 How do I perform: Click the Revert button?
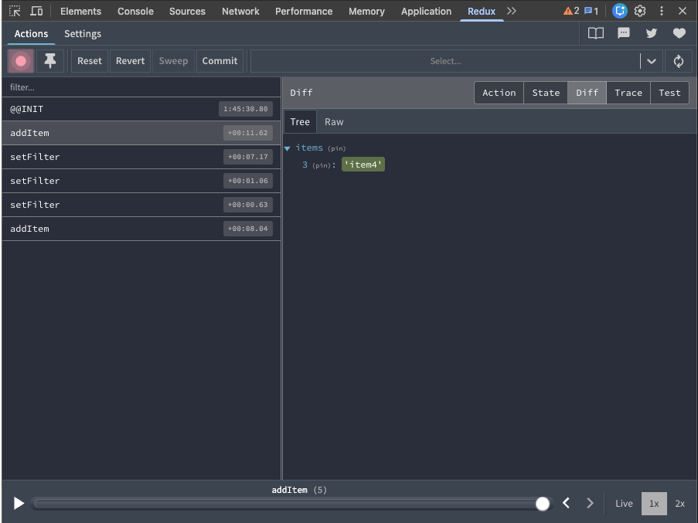click(x=130, y=61)
